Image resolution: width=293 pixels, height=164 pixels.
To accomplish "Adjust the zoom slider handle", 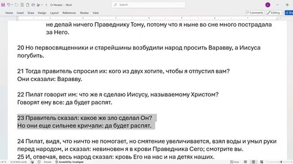I will pos(281,162).
